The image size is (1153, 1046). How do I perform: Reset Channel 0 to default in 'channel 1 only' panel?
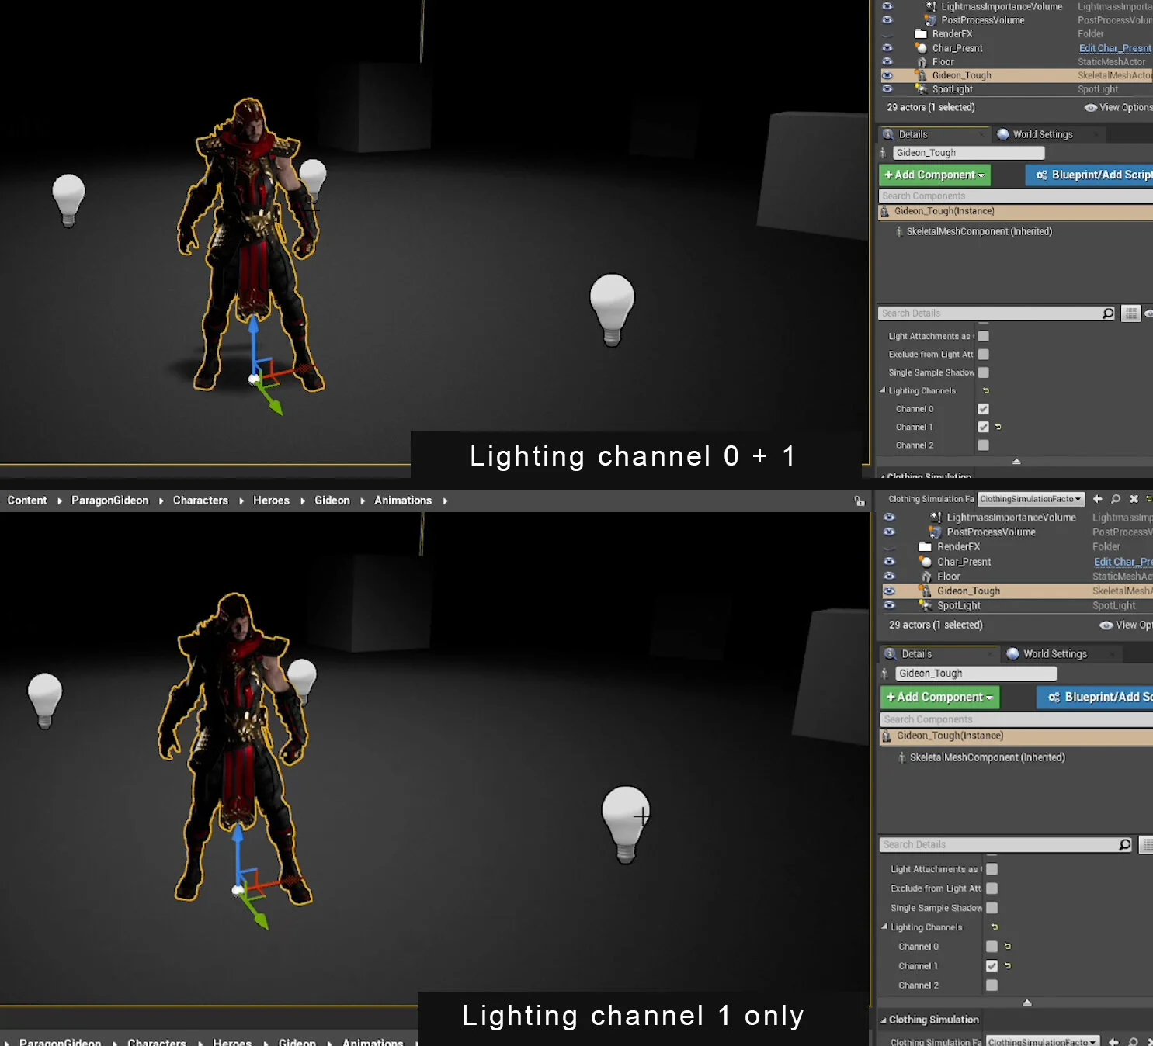coord(1008,947)
